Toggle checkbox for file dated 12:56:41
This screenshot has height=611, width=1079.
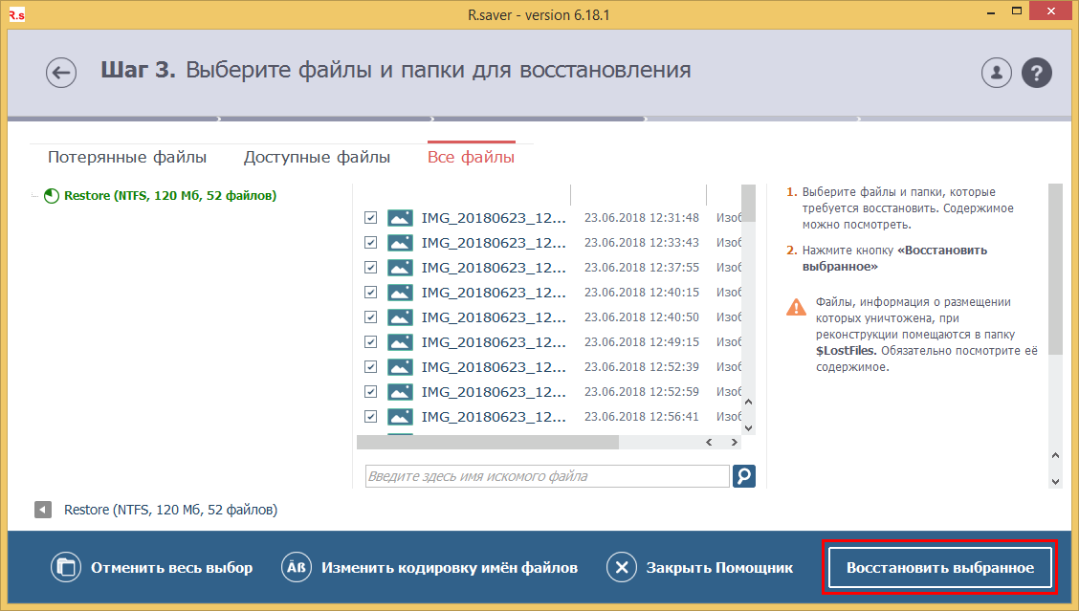point(371,416)
